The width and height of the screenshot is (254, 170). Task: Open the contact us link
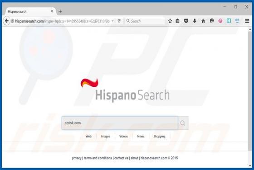(x=121, y=158)
